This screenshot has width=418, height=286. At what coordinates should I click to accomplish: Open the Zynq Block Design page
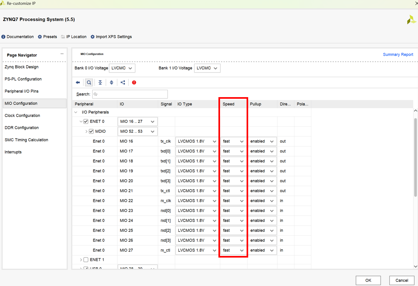(35, 67)
